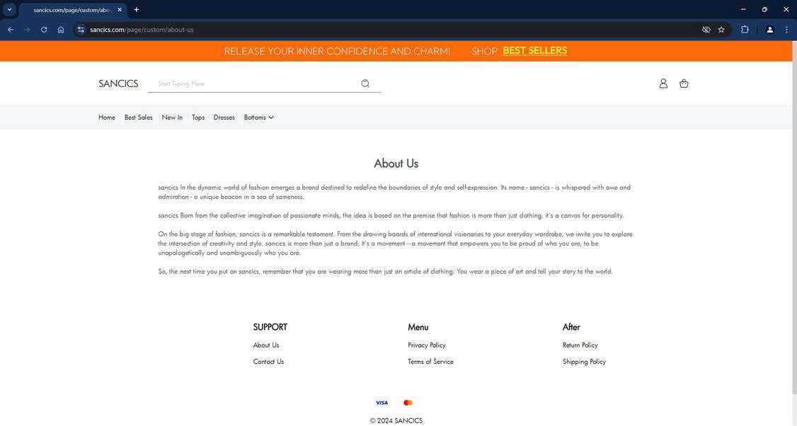
Task: Click the Mastercard payment icon
Action: [408, 402]
